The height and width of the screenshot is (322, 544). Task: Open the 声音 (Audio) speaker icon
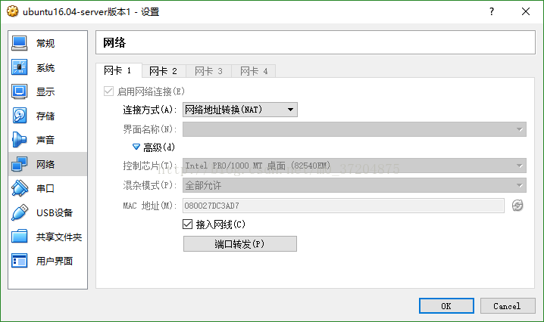coord(20,140)
